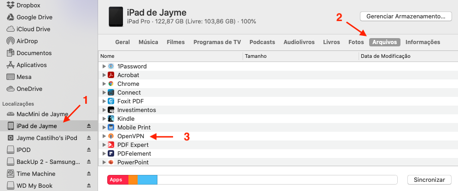The image size is (458, 191).
Task: Click the red Apps storage segment
Action: pyautogui.click(x=117, y=180)
